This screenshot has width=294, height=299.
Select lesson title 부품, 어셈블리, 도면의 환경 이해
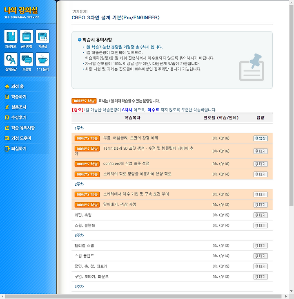click(x=130, y=138)
